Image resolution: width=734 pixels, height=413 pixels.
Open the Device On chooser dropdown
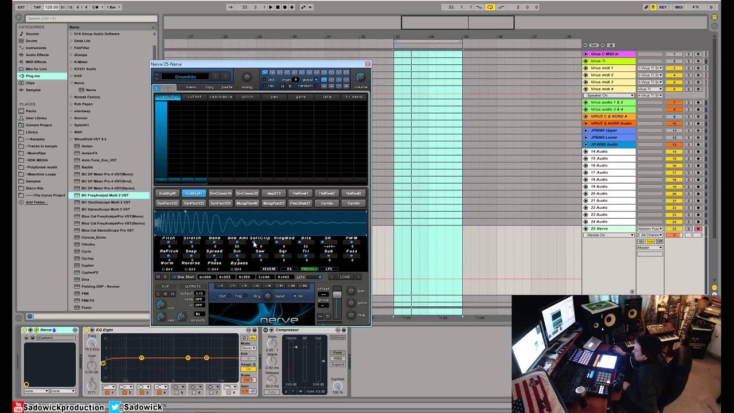click(x=609, y=235)
